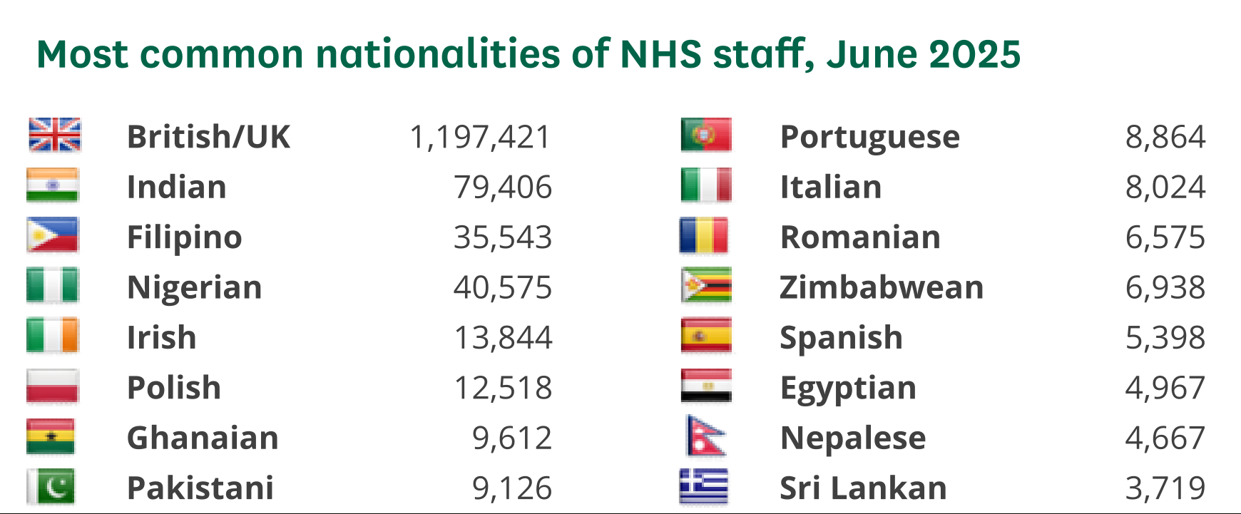The image size is (1241, 514).
Task: Click the Indian staff figure 79,406
Action: (x=503, y=187)
